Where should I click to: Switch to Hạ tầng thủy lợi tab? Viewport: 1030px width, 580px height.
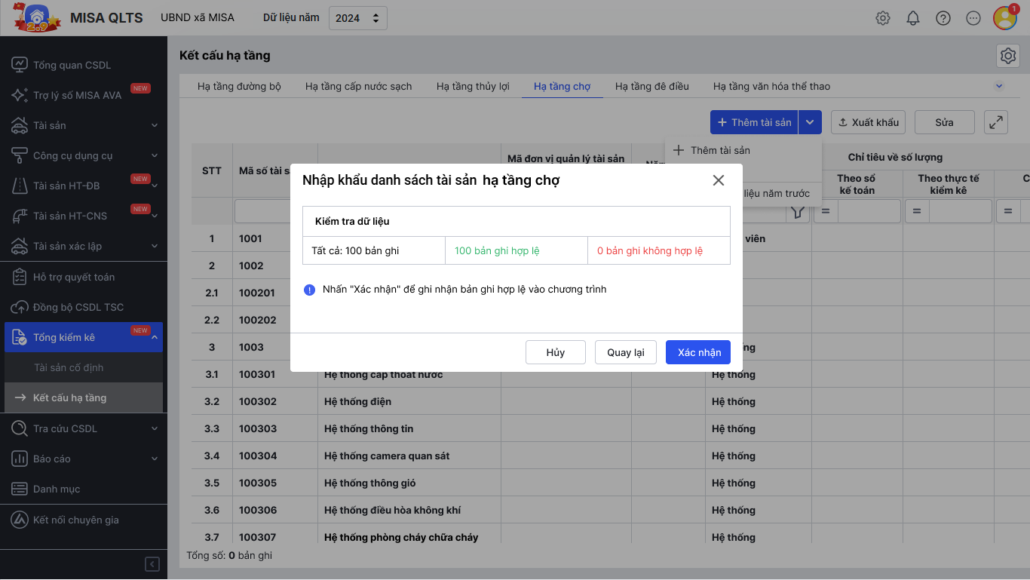(x=473, y=86)
